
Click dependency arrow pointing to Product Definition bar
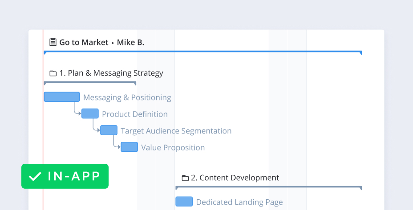[x=79, y=114]
